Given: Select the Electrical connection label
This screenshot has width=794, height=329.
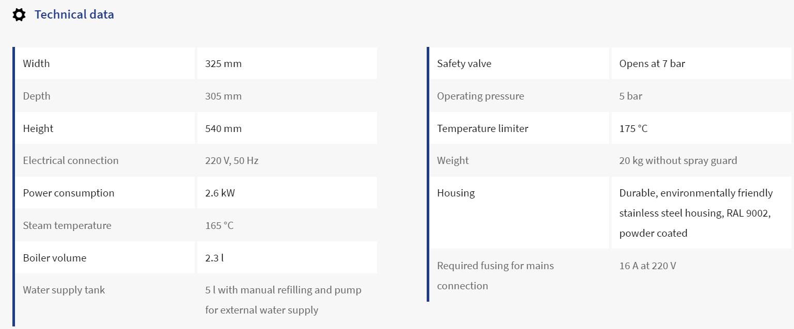Looking at the screenshot, I should 71,160.
